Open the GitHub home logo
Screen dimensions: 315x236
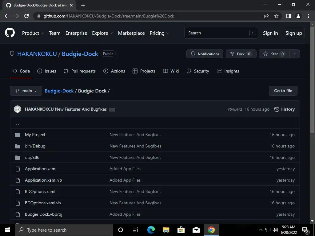coord(10,33)
